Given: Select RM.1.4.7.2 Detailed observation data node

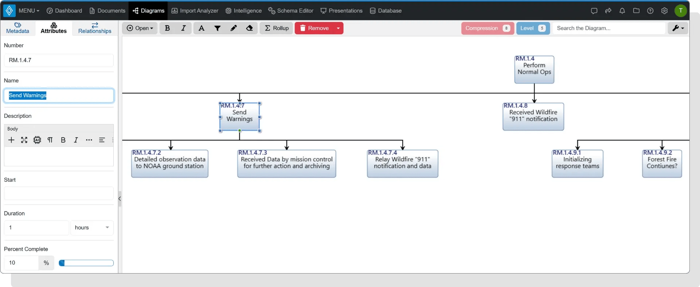Looking at the screenshot, I should pos(170,163).
